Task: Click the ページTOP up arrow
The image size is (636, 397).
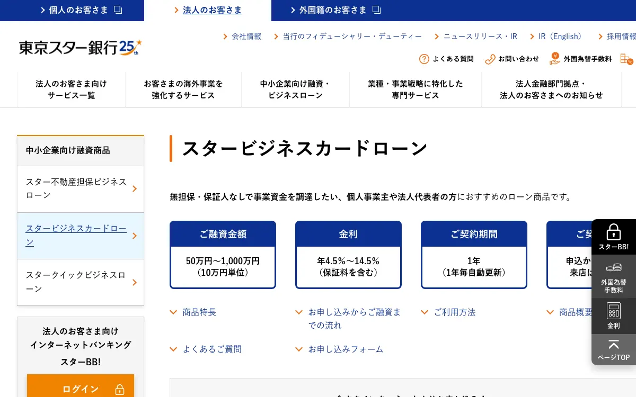Action: tap(614, 345)
